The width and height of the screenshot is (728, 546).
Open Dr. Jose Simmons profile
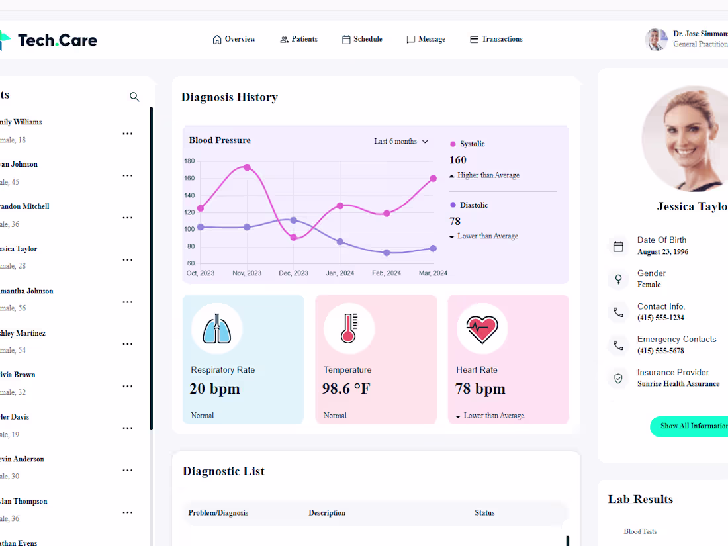(657, 40)
